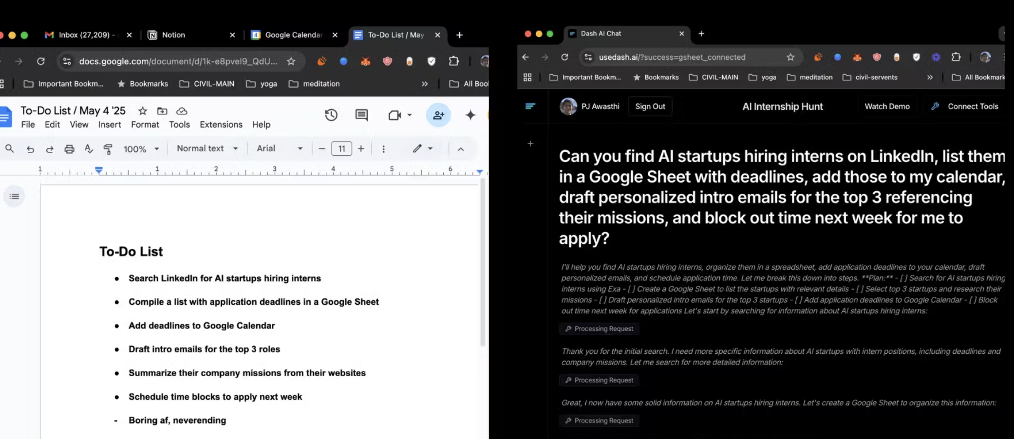The width and height of the screenshot is (1014, 439).
Task: Open the Tools menu in Docs
Action: [179, 125]
